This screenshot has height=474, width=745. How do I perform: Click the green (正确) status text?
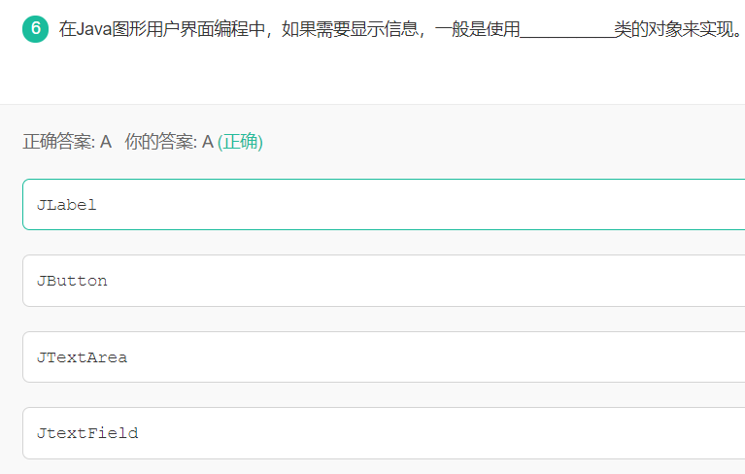tap(240, 142)
